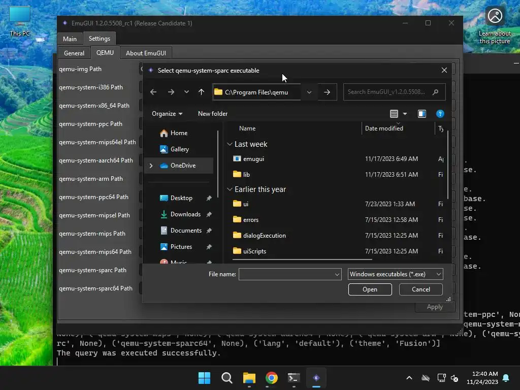
Task: Click Learn about this picture icon
Action: pyautogui.click(x=495, y=25)
